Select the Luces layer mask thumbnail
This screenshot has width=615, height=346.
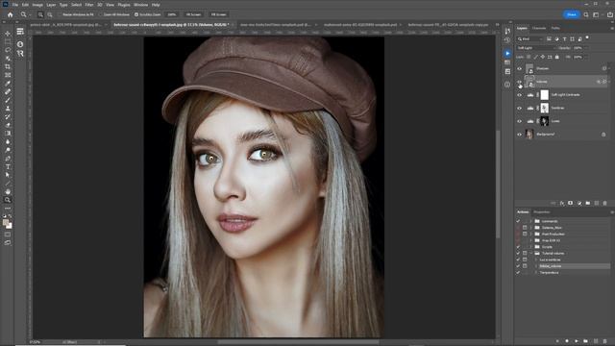545,121
